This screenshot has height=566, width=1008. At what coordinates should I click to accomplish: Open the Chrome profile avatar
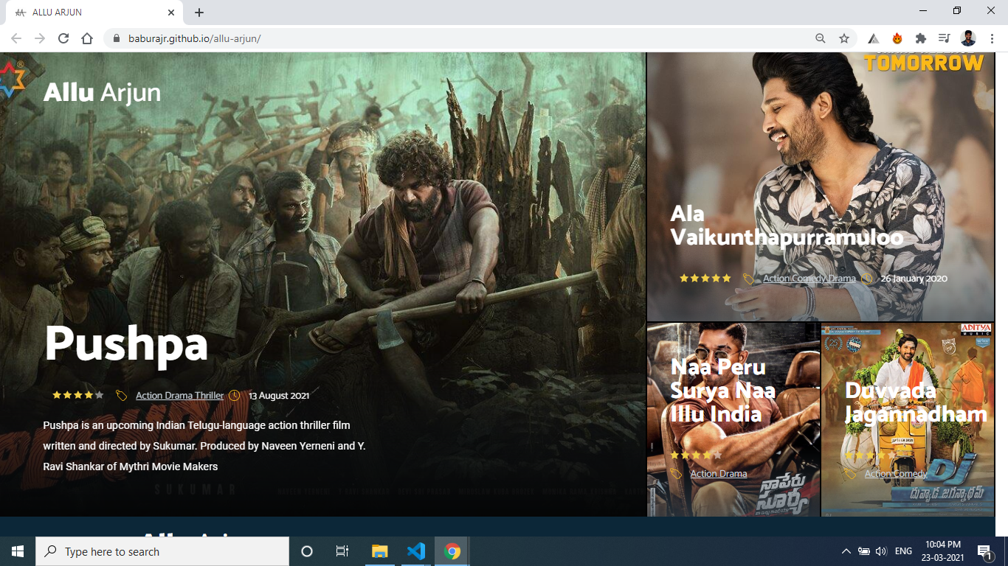tap(968, 38)
